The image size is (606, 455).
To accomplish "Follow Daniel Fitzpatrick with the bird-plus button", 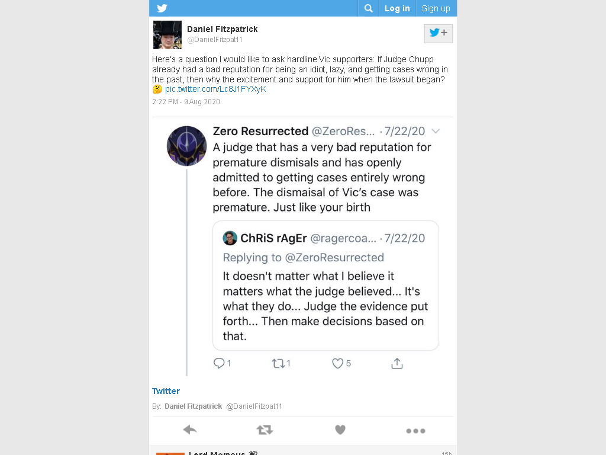I will click(438, 33).
